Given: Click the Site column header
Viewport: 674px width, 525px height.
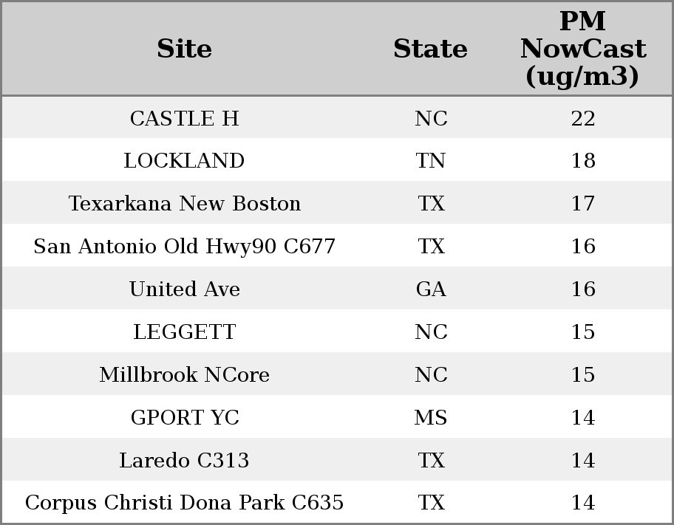Looking at the screenshot, I should pos(185,49).
